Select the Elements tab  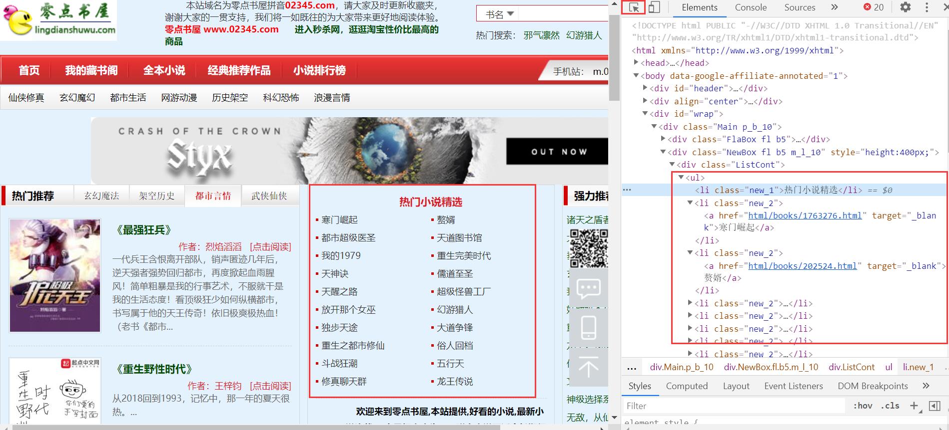point(700,7)
